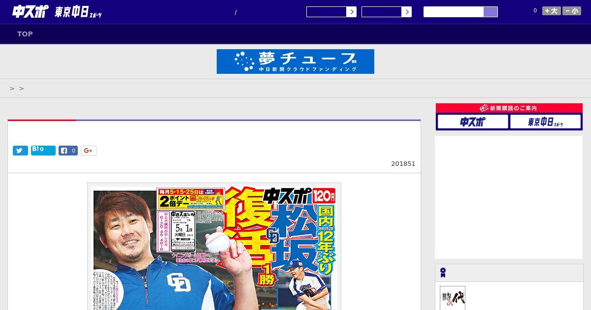
Task: Open 東京中日スポーツ subscription link in sidebar
Action: tap(545, 122)
